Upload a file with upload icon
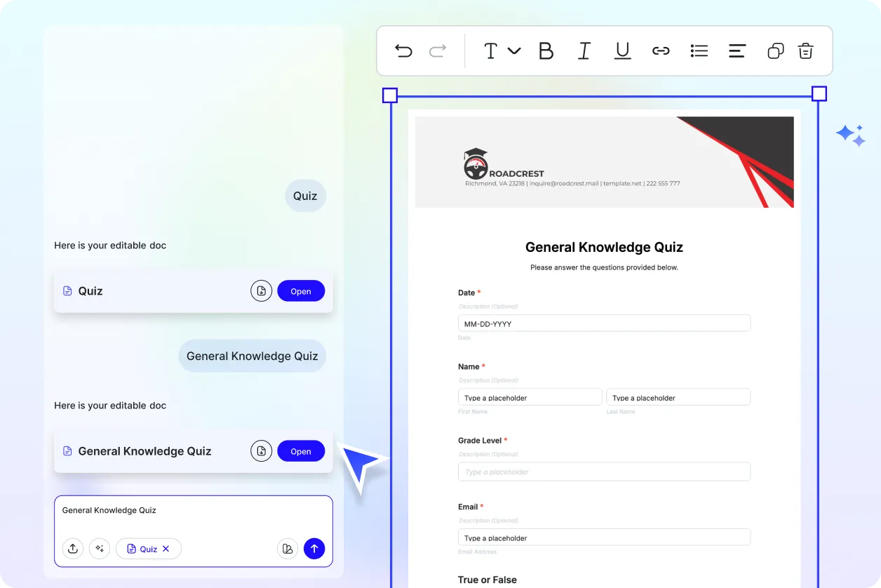 click(x=72, y=549)
